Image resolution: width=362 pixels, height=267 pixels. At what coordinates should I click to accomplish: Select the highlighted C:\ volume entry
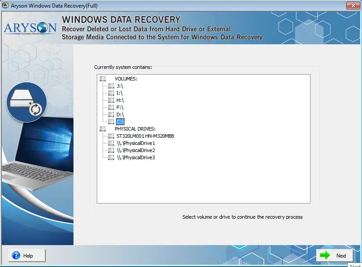click(x=120, y=121)
